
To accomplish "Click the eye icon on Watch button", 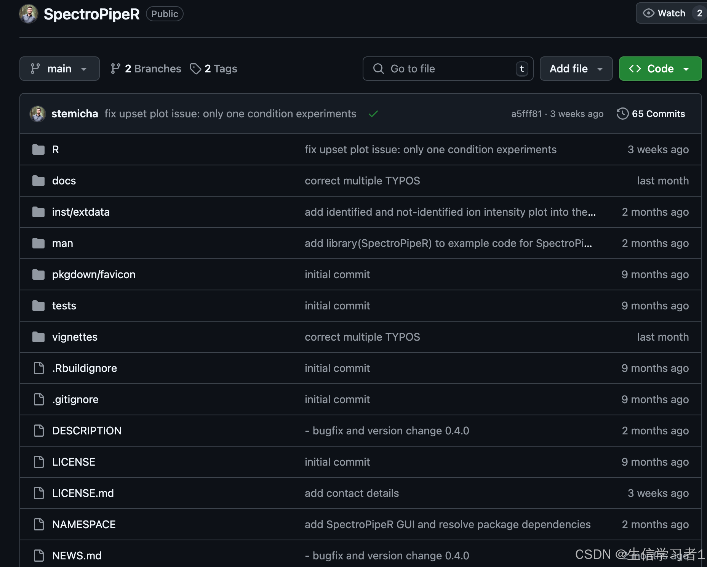I will pos(648,13).
